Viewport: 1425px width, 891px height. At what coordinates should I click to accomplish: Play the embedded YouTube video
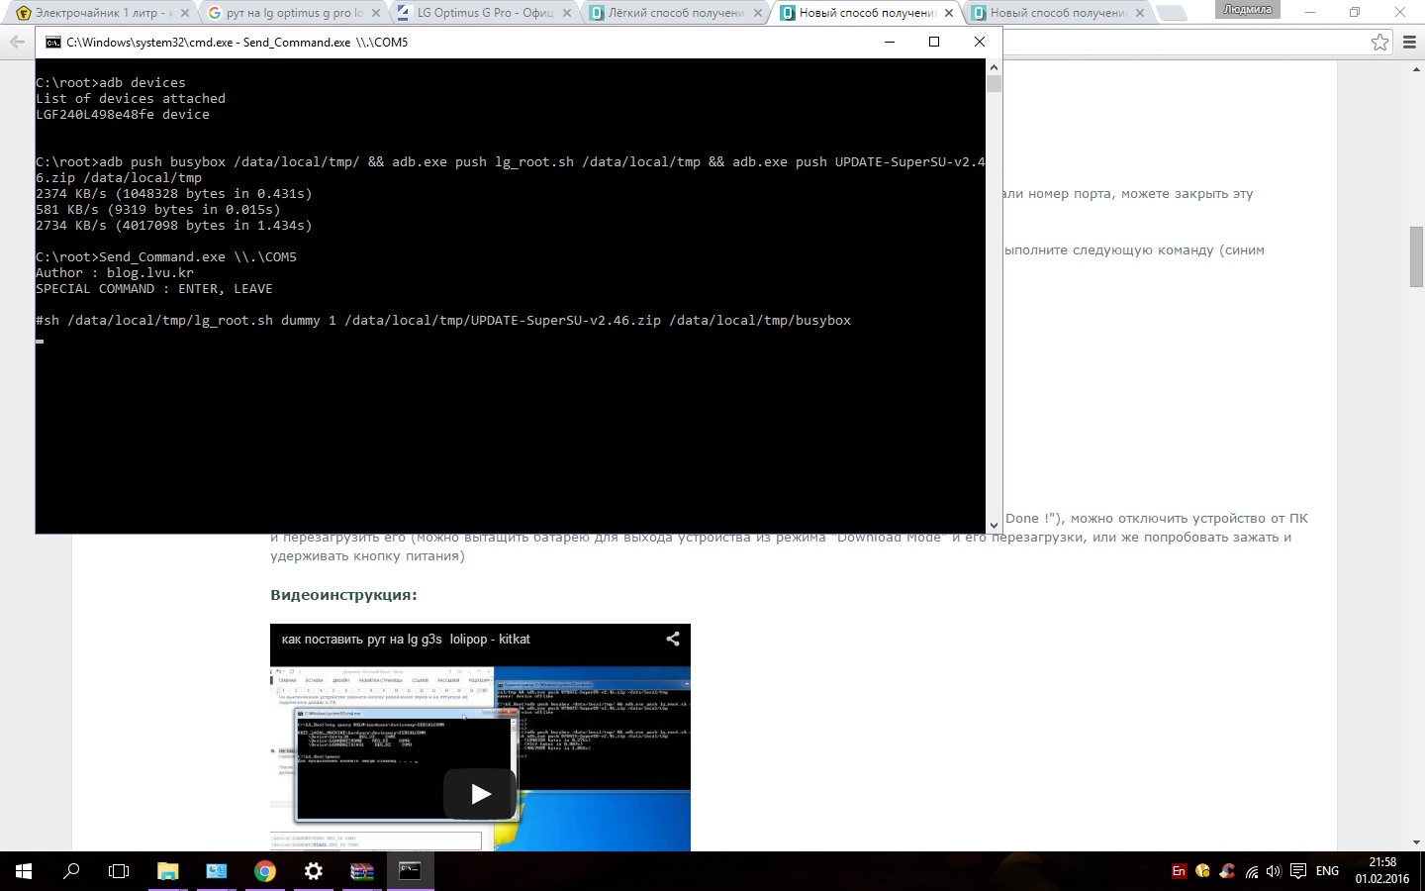480,794
